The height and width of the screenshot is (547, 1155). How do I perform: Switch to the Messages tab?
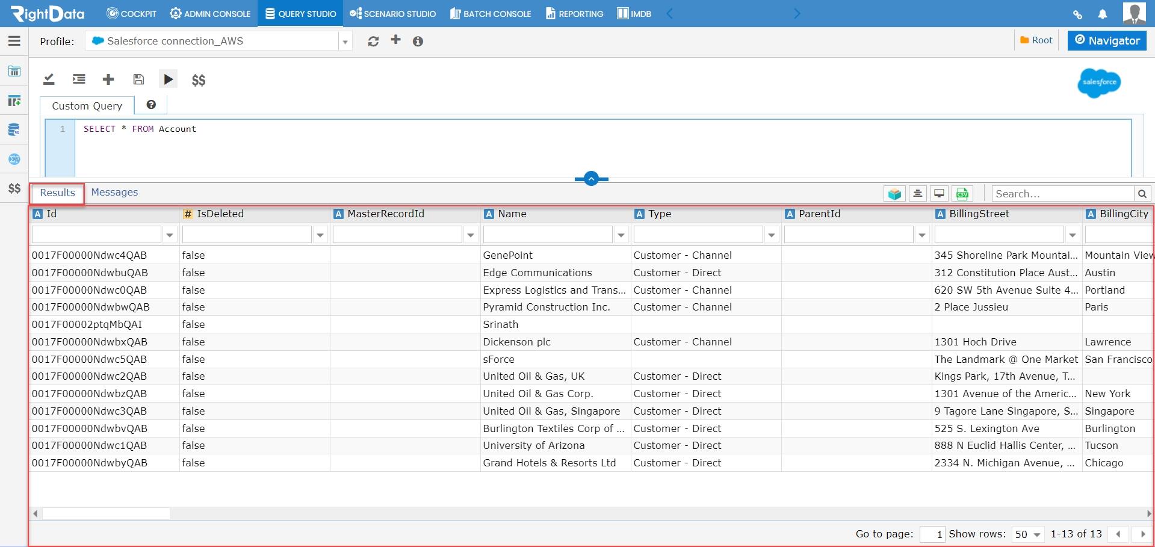[x=114, y=192]
